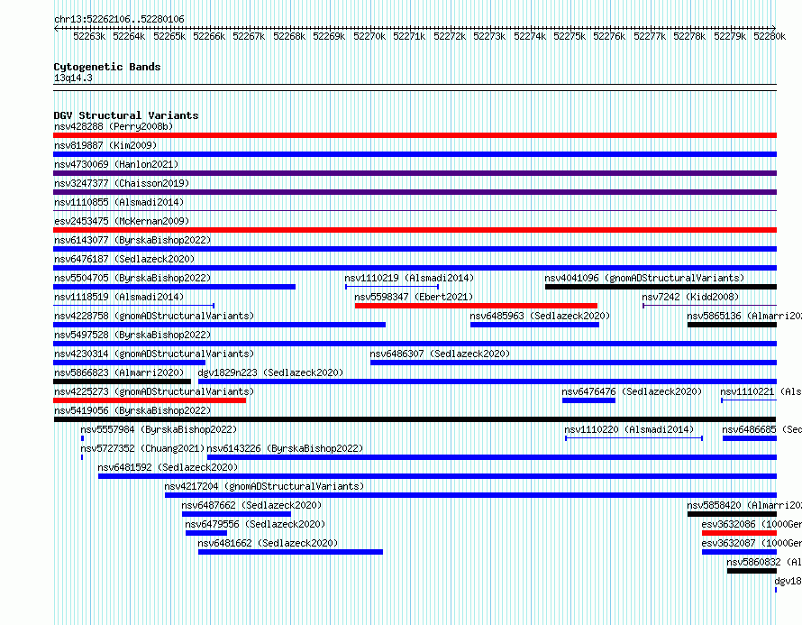
Task: Select nsv6476476 (Sedlazeck2020) label
Action: 632,391
